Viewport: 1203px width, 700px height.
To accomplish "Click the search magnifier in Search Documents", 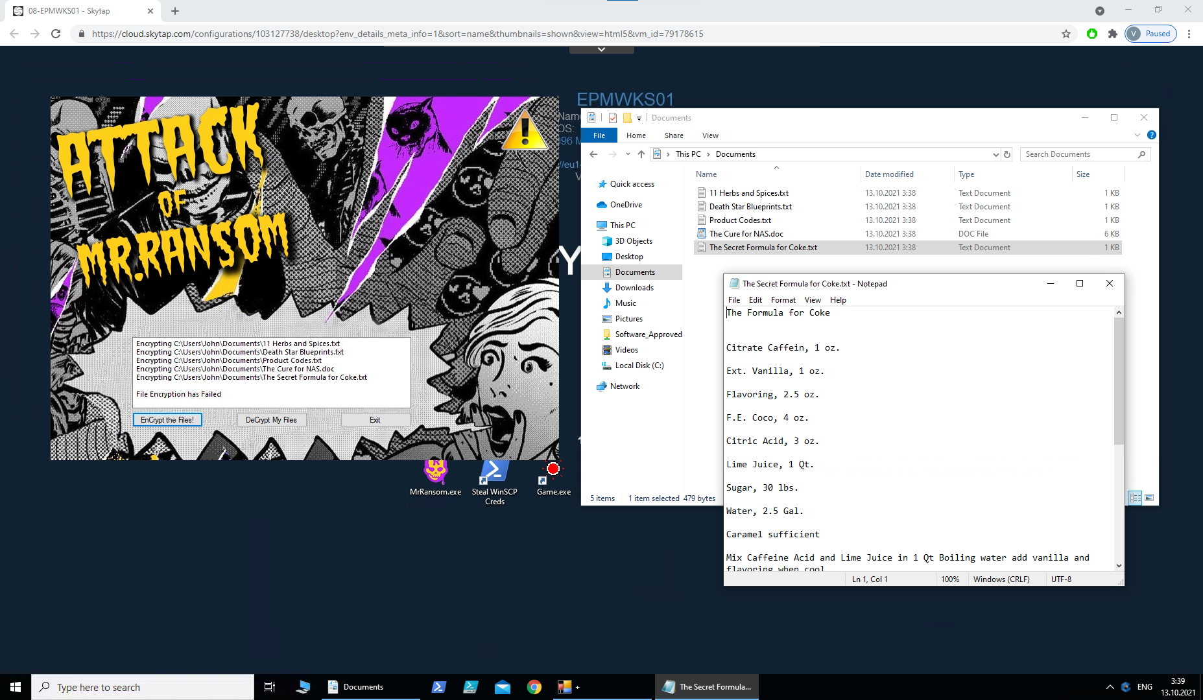I will point(1141,154).
